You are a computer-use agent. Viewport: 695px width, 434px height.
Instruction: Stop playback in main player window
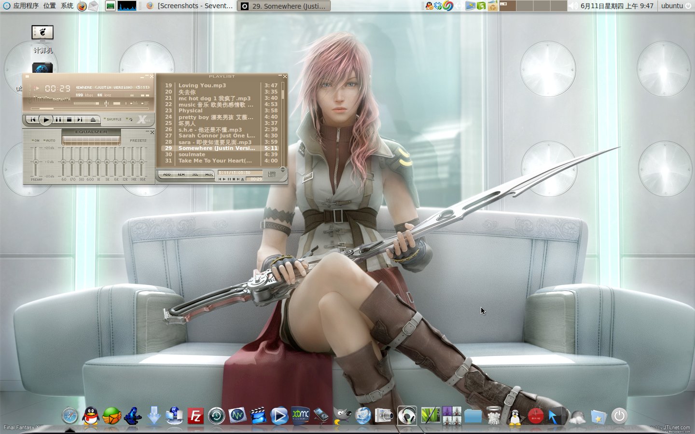(x=69, y=120)
